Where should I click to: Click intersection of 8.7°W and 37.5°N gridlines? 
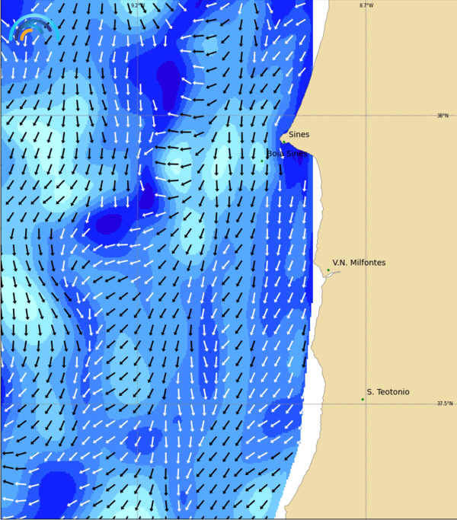(x=366, y=404)
